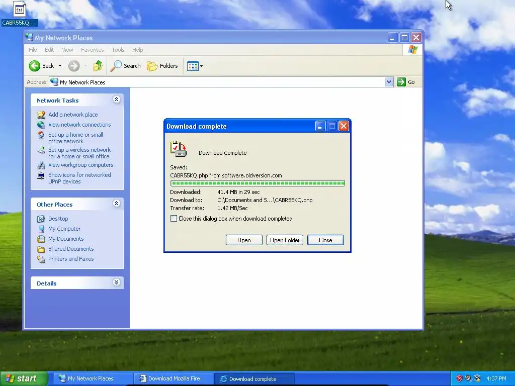Viewport: 515px width, 386px height.
Task: Click the My Network Places title bar icon
Action: [x=30, y=37]
